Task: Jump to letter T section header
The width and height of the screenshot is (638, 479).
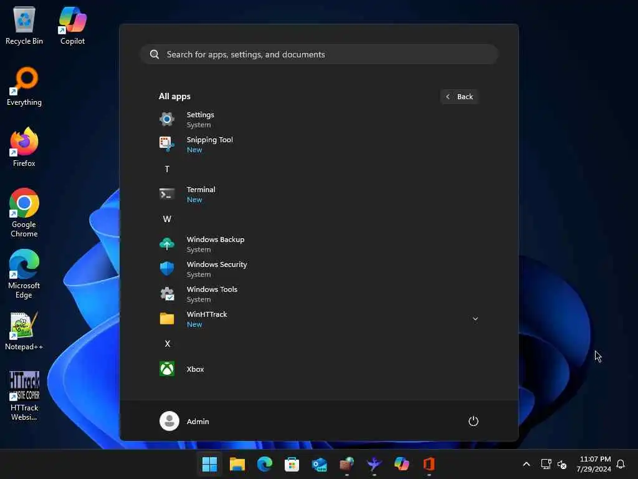Action: coord(167,170)
